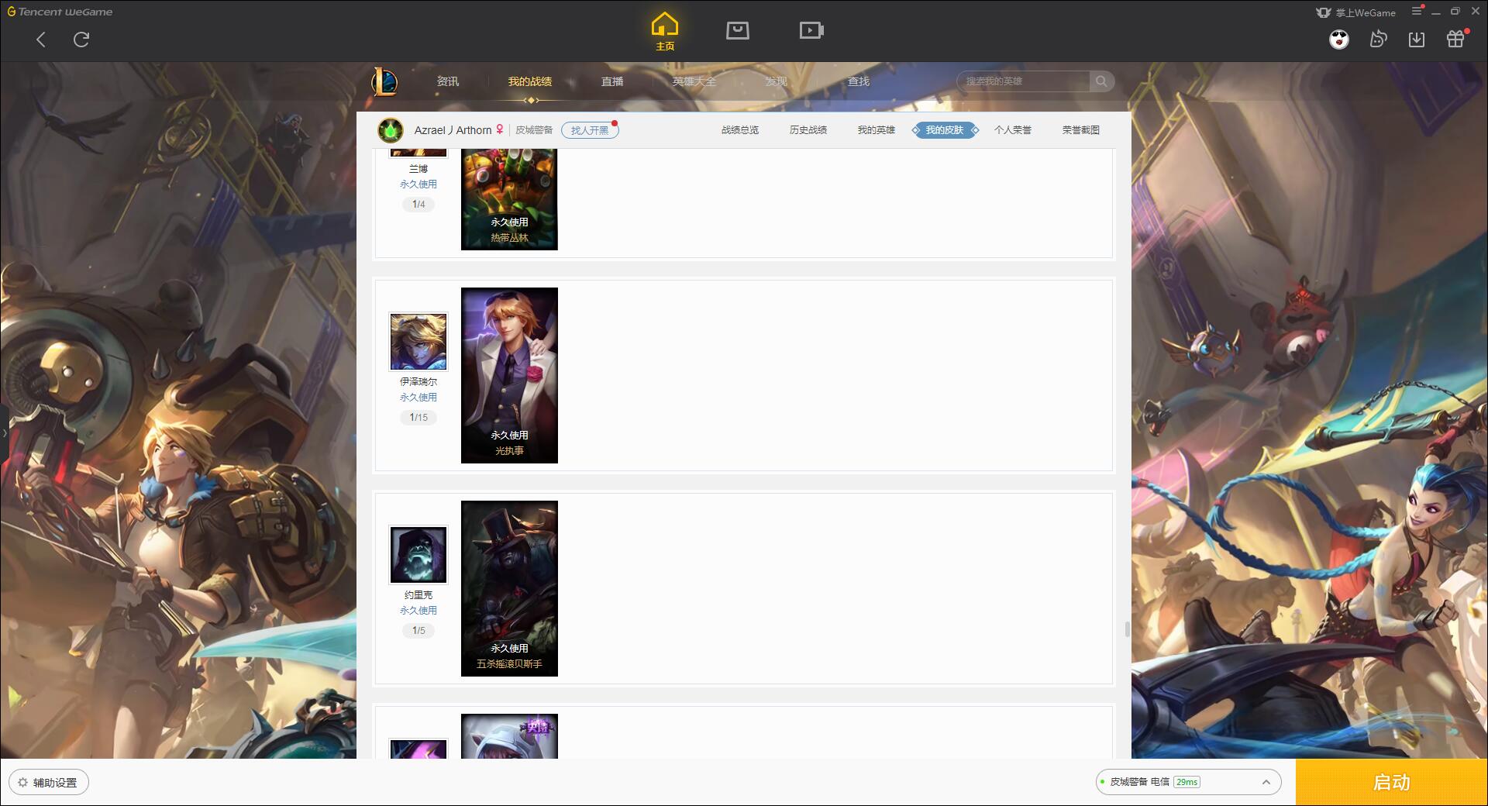
Task: Click the summoner profile avatar icon
Action: 391,130
